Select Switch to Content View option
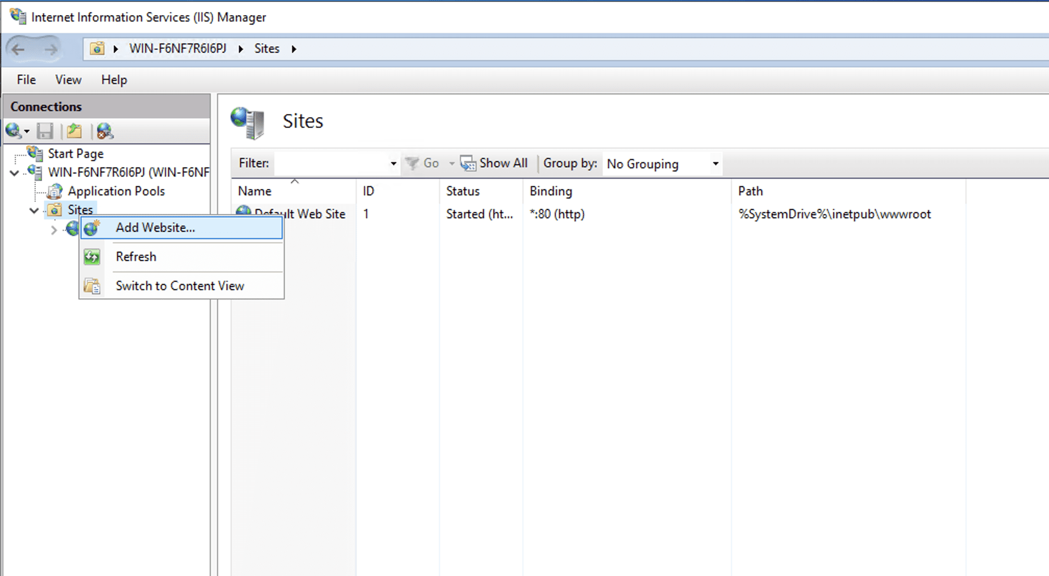1049x576 pixels. [x=179, y=286]
